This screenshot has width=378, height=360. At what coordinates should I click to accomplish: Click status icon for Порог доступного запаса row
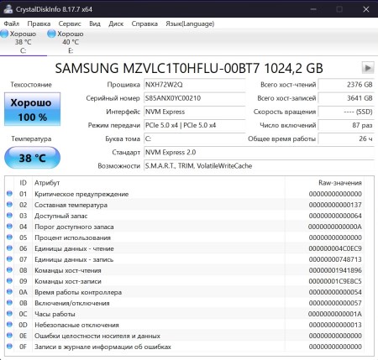9,227
